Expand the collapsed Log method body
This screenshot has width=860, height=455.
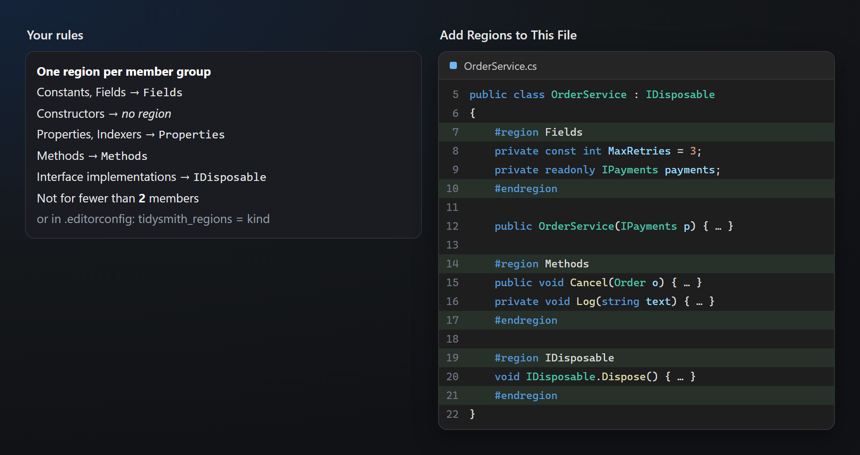click(x=699, y=302)
